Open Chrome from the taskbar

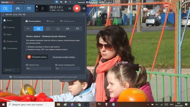[x=79, y=104]
